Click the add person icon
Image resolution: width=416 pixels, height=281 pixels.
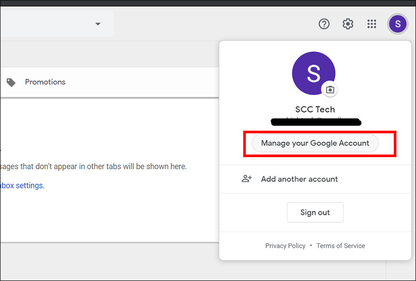coord(247,179)
